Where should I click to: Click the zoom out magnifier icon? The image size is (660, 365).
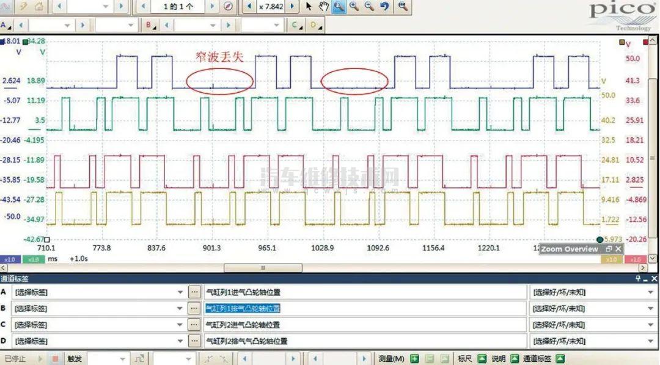tap(369, 7)
